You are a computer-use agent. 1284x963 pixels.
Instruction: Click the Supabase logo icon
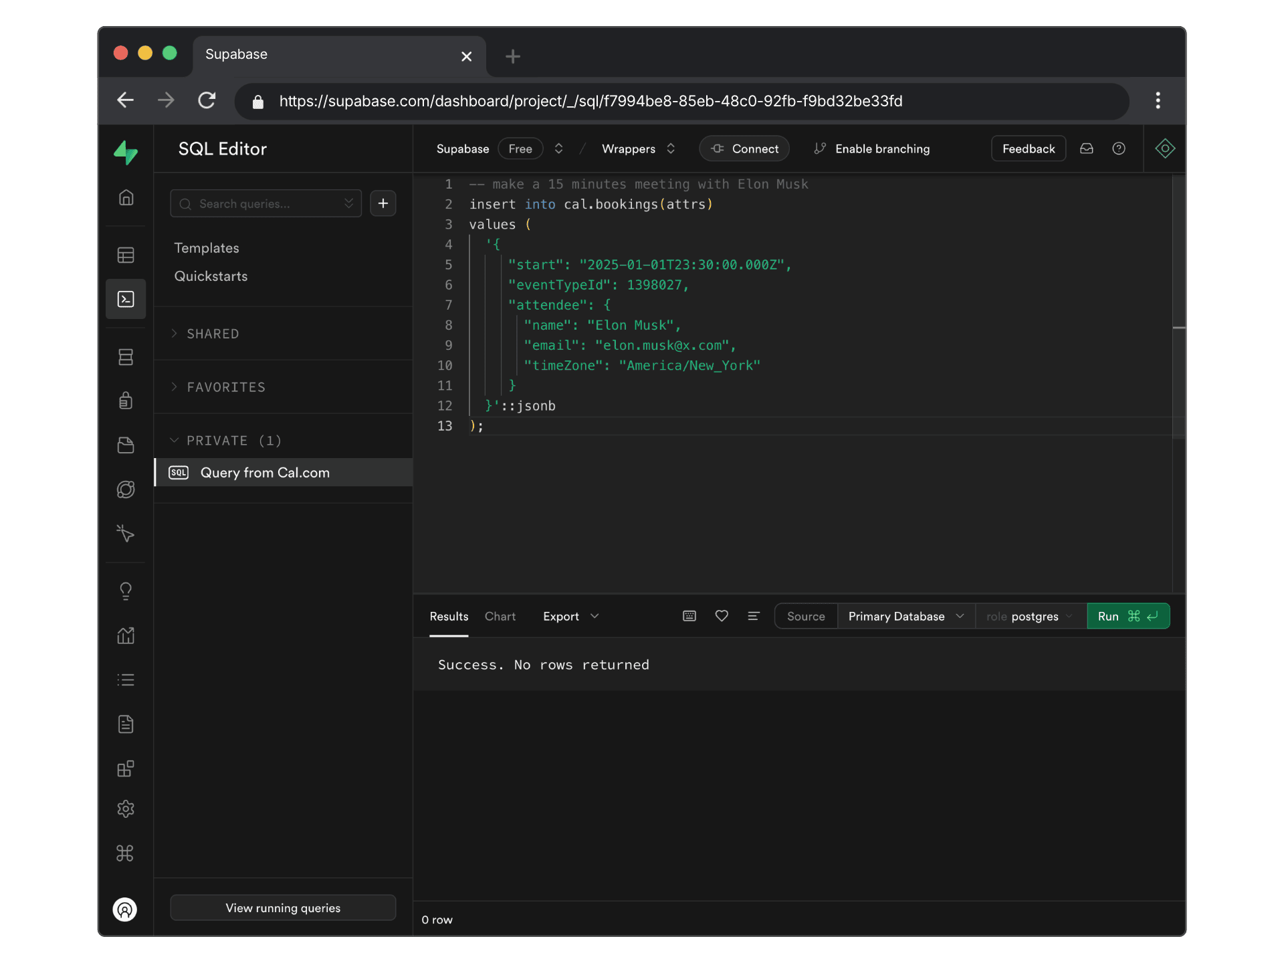(126, 152)
